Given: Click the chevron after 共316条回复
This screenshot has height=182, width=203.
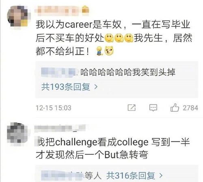Looking at the screenshot, I should tap(161, 175).
